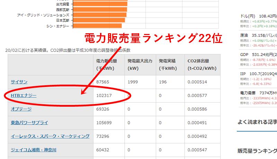Open the サイサン company link
This screenshot has height=159, width=277.
[19, 82]
